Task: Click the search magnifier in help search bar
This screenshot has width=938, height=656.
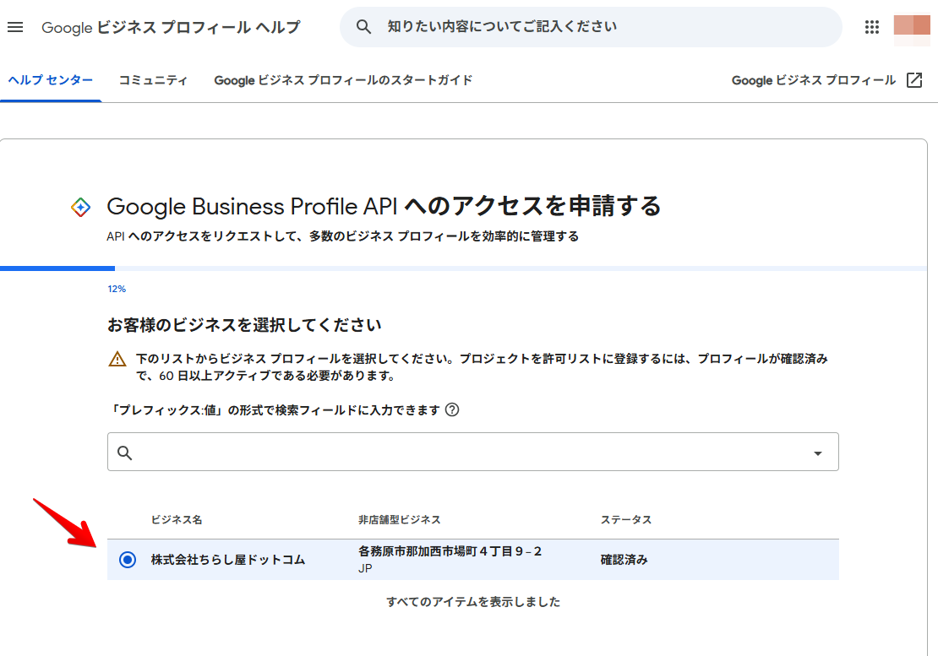Action: tap(363, 27)
